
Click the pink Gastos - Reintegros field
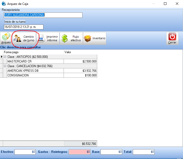(80, 152)
